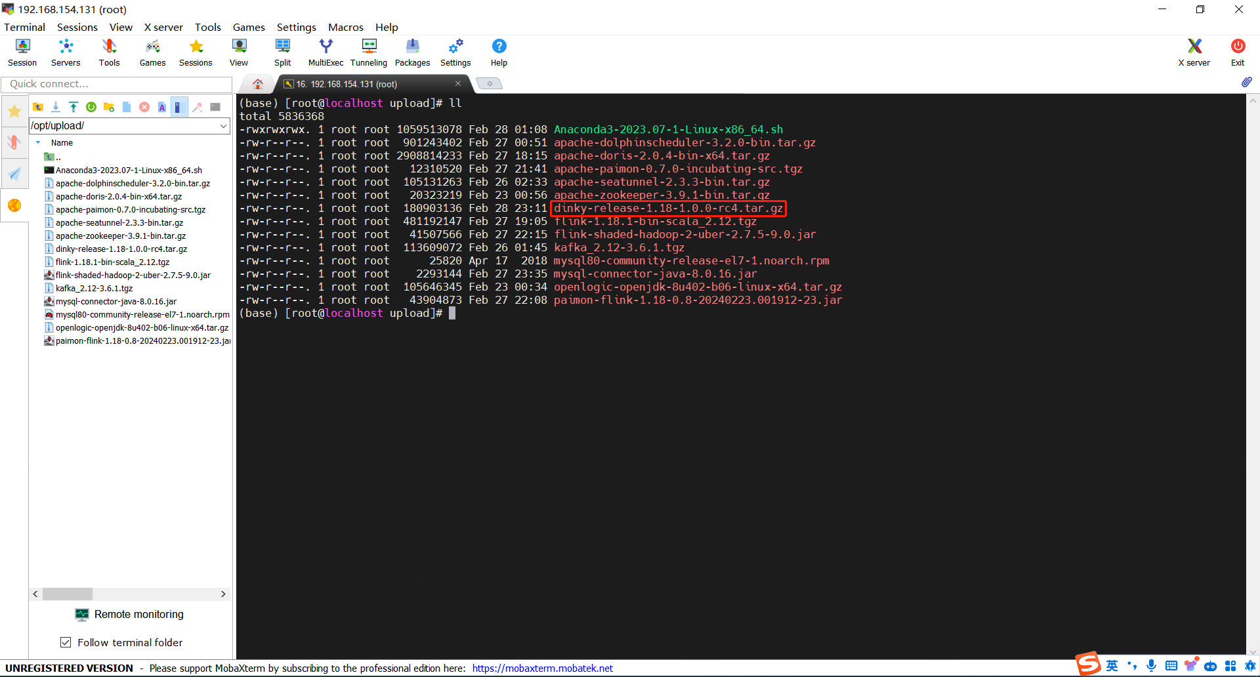This screenshot has height=677, width=1260.
Task: Open the Sessions star sidebar tab
Action: pyautogui.click(x=14, y=112)
